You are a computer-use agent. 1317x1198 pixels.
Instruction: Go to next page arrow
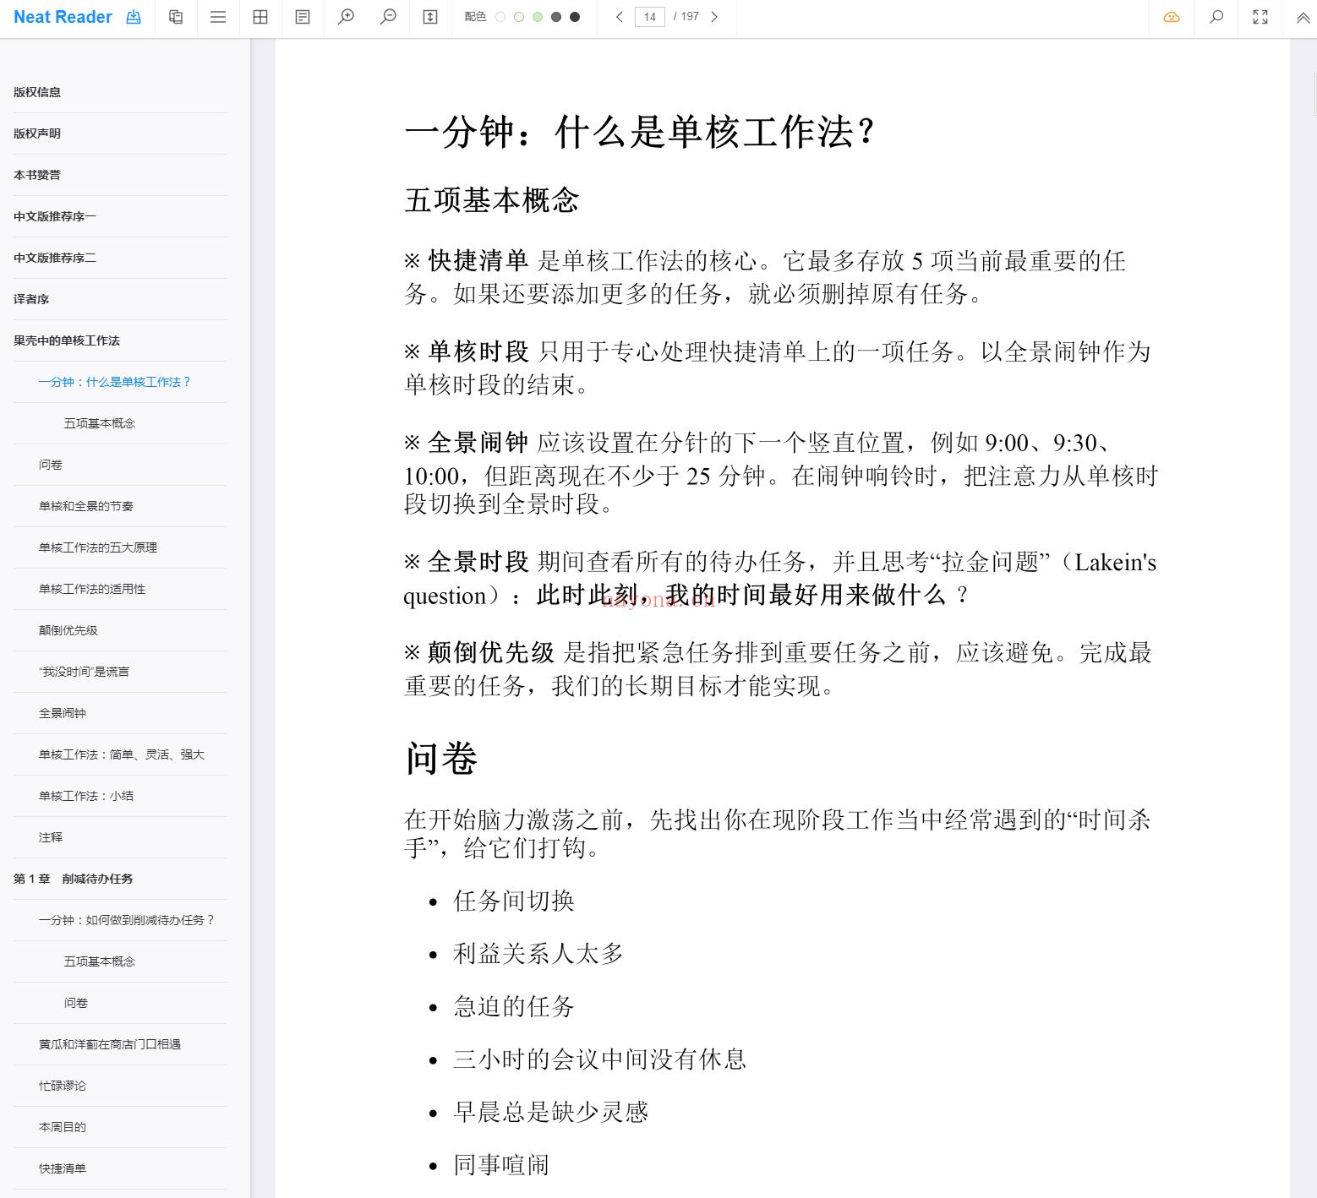[x=714, y=17]
